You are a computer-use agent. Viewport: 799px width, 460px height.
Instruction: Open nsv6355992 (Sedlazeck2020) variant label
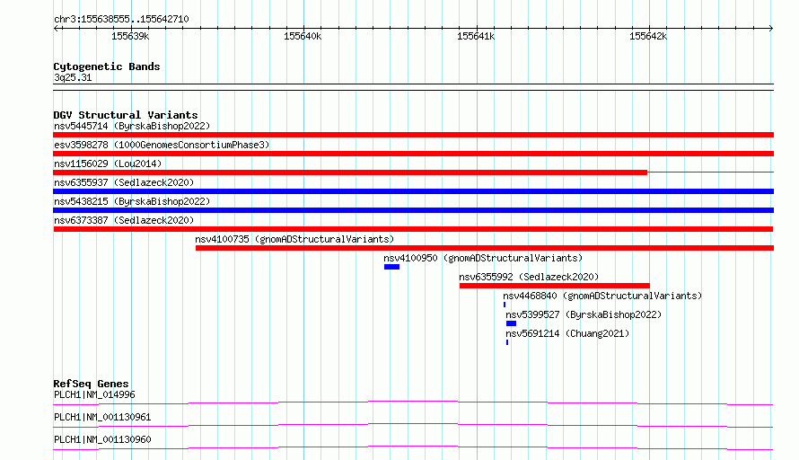pos(529,277)
